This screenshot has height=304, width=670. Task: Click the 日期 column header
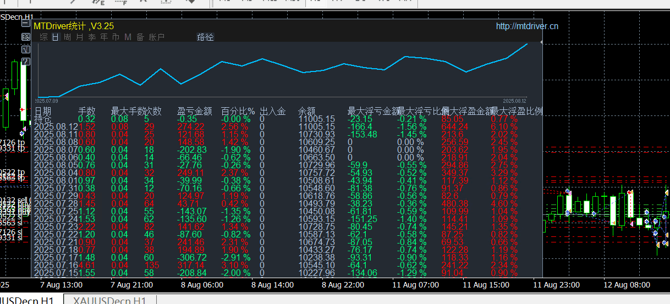43,112
